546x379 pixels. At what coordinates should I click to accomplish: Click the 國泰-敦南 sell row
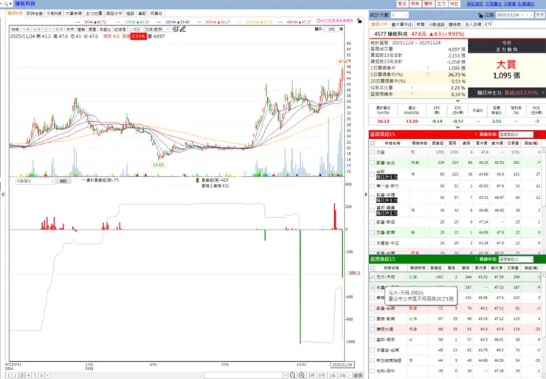[x=455, y=318]
